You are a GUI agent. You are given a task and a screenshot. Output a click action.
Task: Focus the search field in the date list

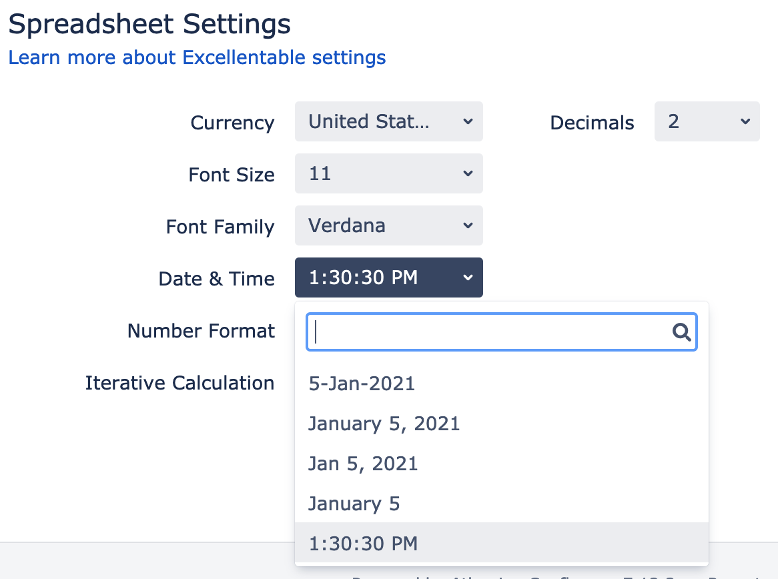coord(502,332)
